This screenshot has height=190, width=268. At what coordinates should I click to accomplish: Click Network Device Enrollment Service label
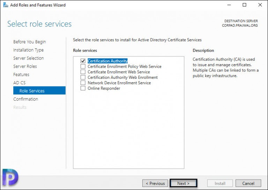click(119, 83)
